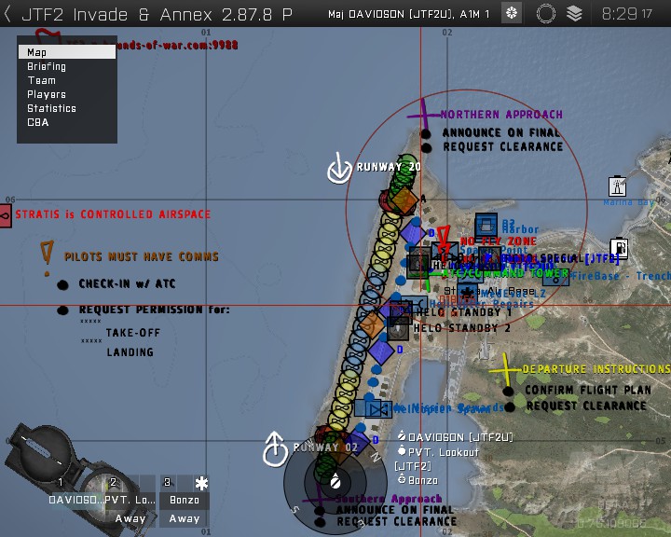The image size is (671, 537).
Task: Click JTF2 Invade & Annex mission title
Action: pyautogui.click(x=157, y=15)
